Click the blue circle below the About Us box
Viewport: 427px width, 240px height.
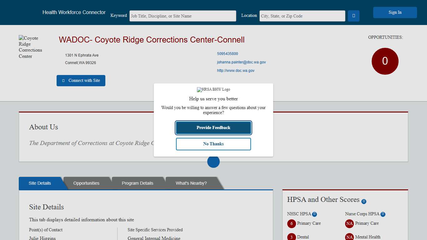pyautogui.click(x=213, y=162)
